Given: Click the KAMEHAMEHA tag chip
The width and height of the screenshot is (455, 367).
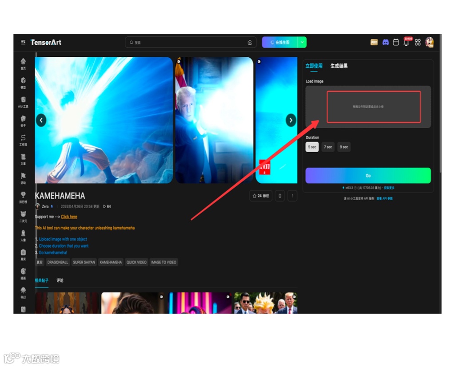Looking at the screenshot, I should pyautogui.click(x=111, y=262).
